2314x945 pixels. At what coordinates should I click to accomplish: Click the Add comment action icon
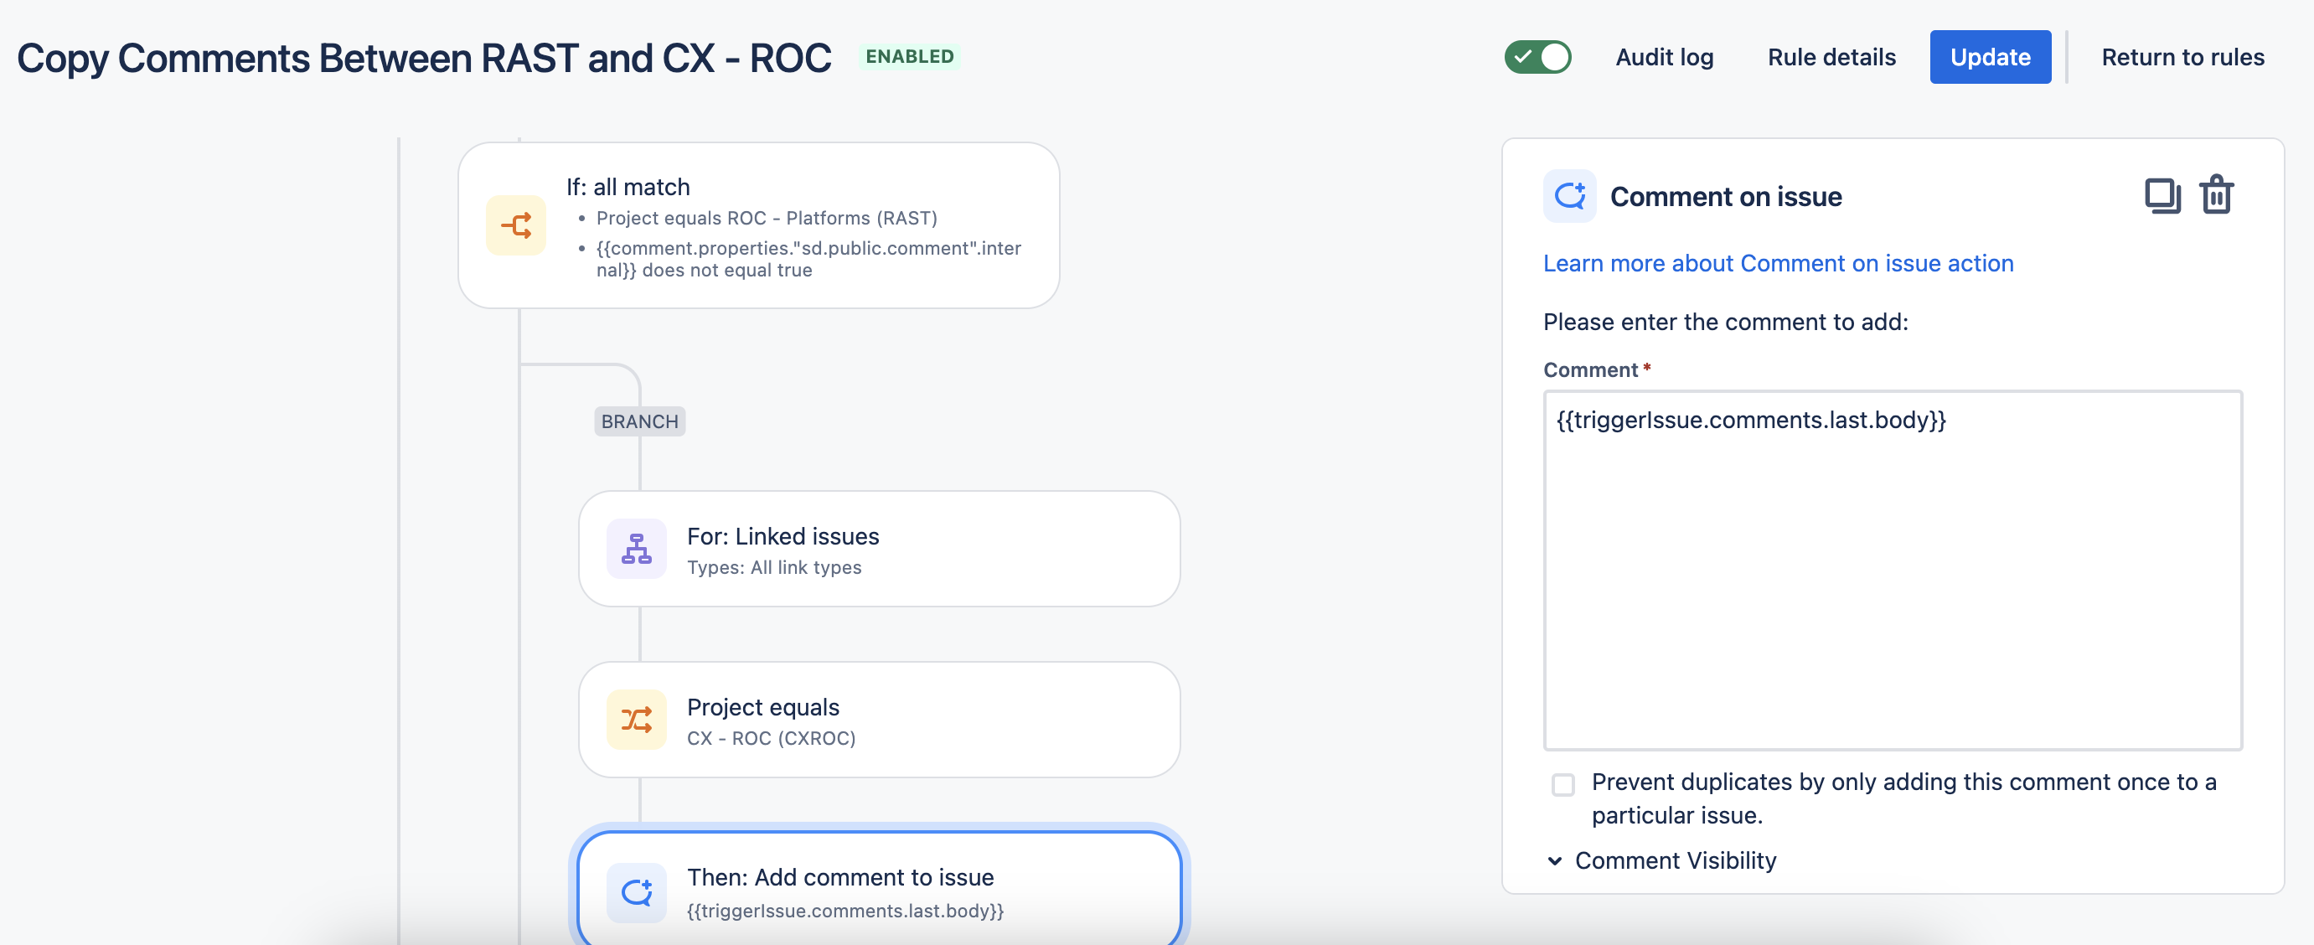(636, 893)
